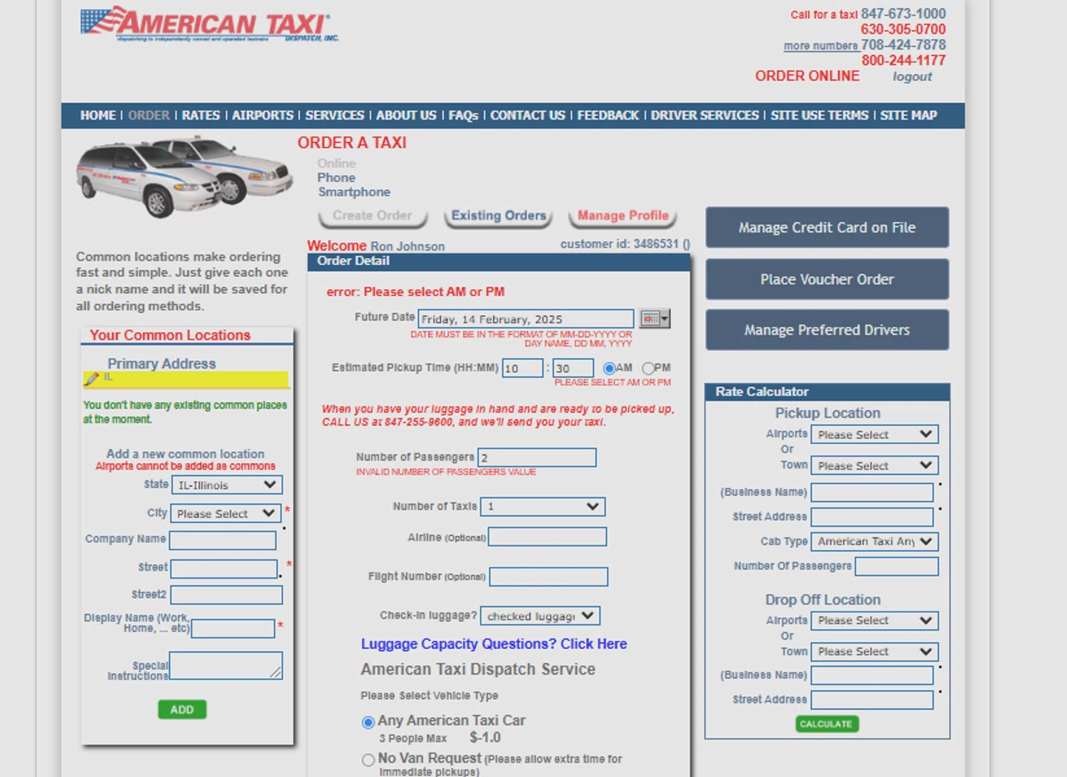Viewport: 1067px width, 777px height.
Task: Open the ORDER menu item
Action: pyautogui.click(x=149, y=115)
